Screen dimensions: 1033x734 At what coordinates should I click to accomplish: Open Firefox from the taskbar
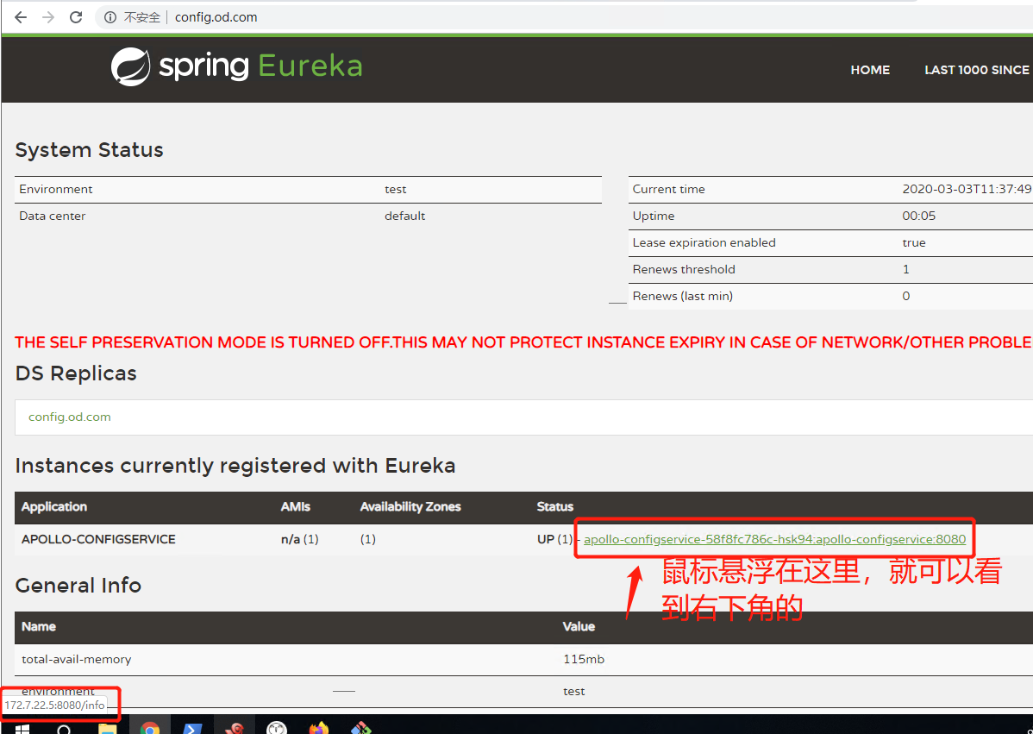click(319, 728)
